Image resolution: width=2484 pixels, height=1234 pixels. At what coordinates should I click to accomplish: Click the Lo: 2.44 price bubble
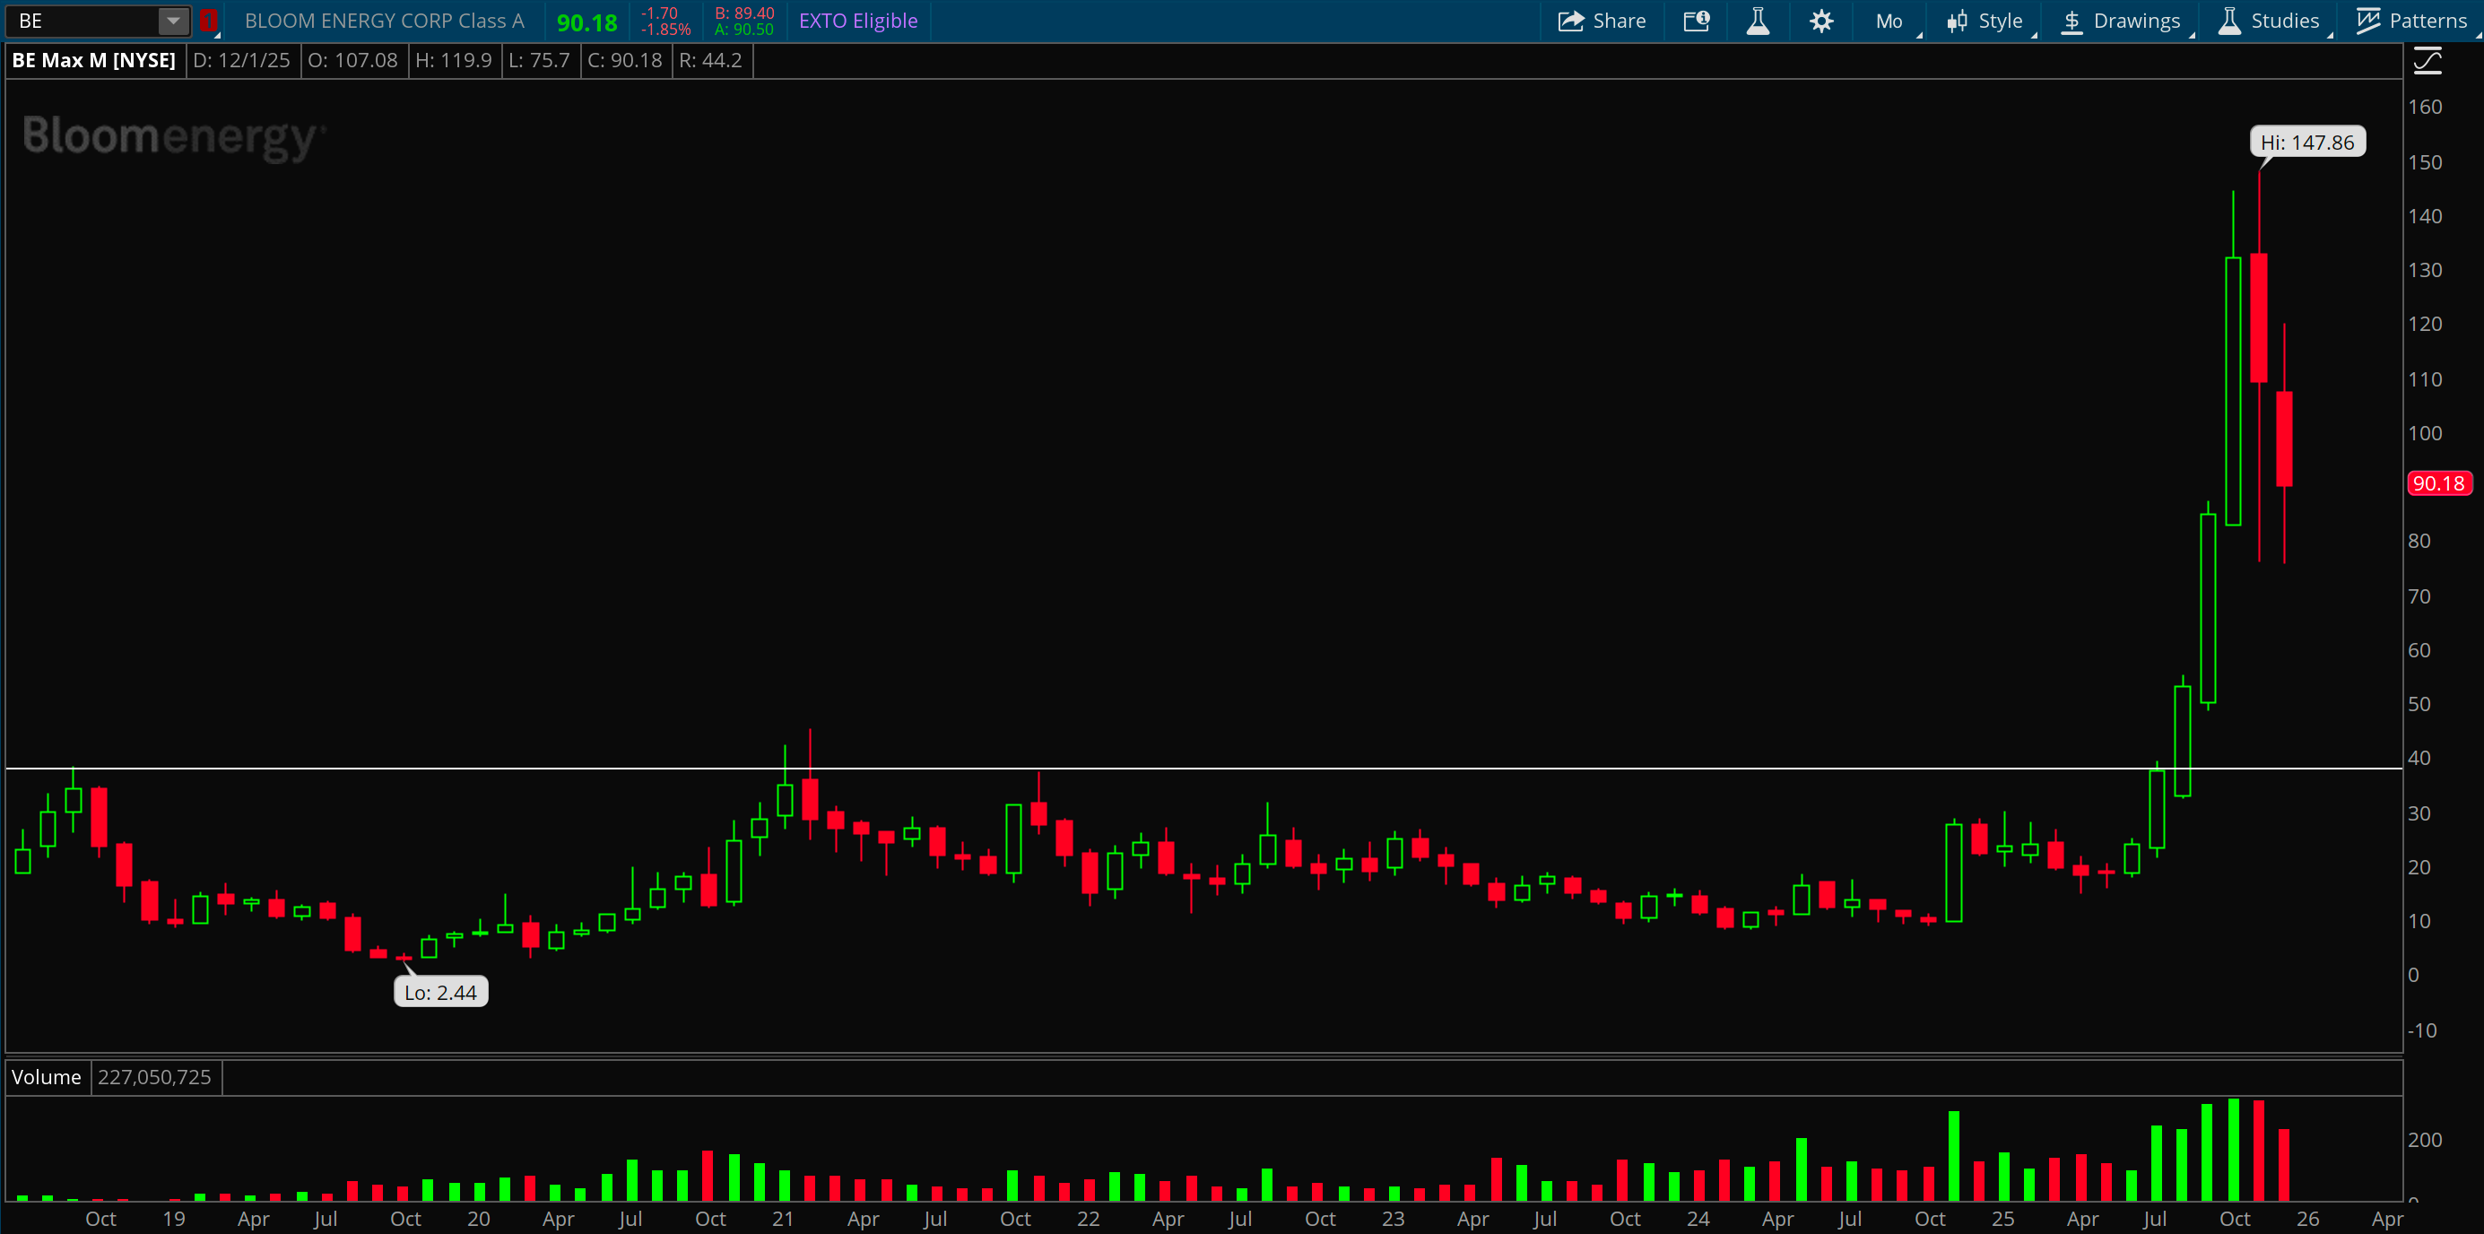click(x=440, y=992)
